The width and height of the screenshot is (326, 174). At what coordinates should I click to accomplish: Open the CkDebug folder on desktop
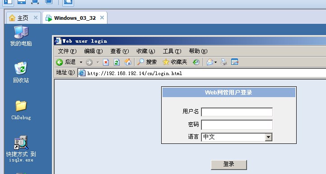[21, 110]
